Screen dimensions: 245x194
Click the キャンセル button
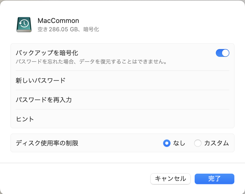170,179
